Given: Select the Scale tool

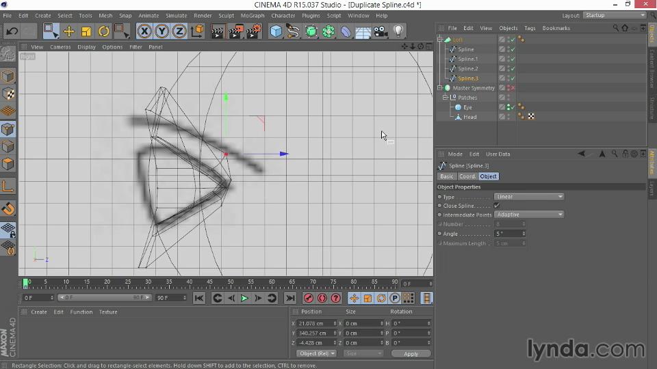Looking at the screenshot, I should tap(86, 31).
